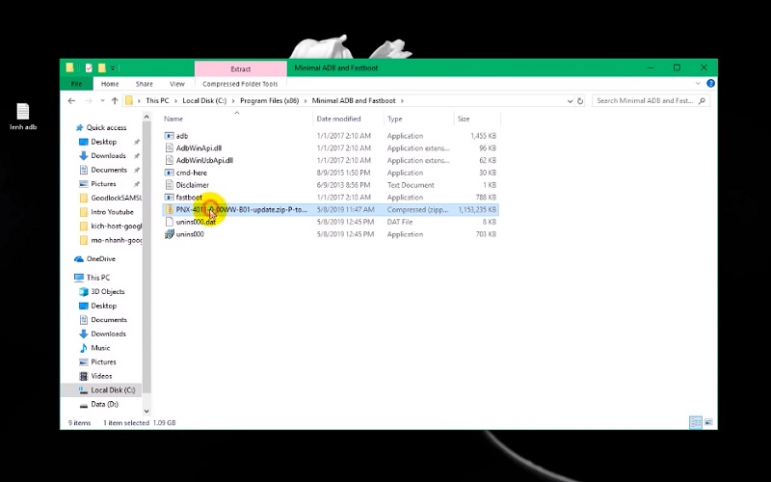Select the fastboot file name
The height and width of the screenshot is (482, 771).
(x=189, y=198)
